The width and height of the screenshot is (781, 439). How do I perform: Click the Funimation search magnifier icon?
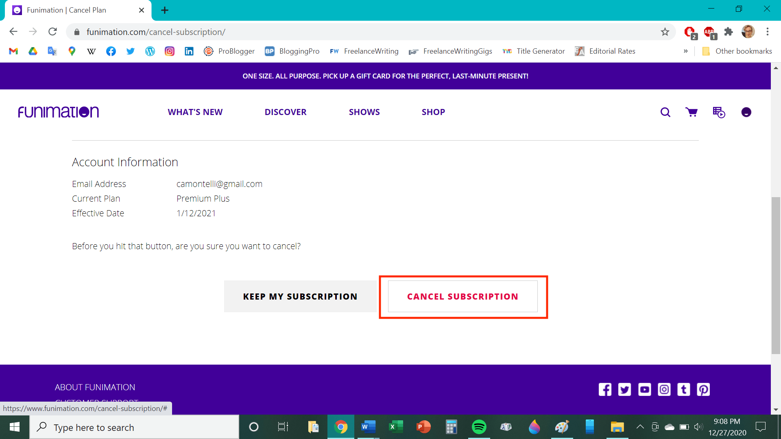[665, 112]
